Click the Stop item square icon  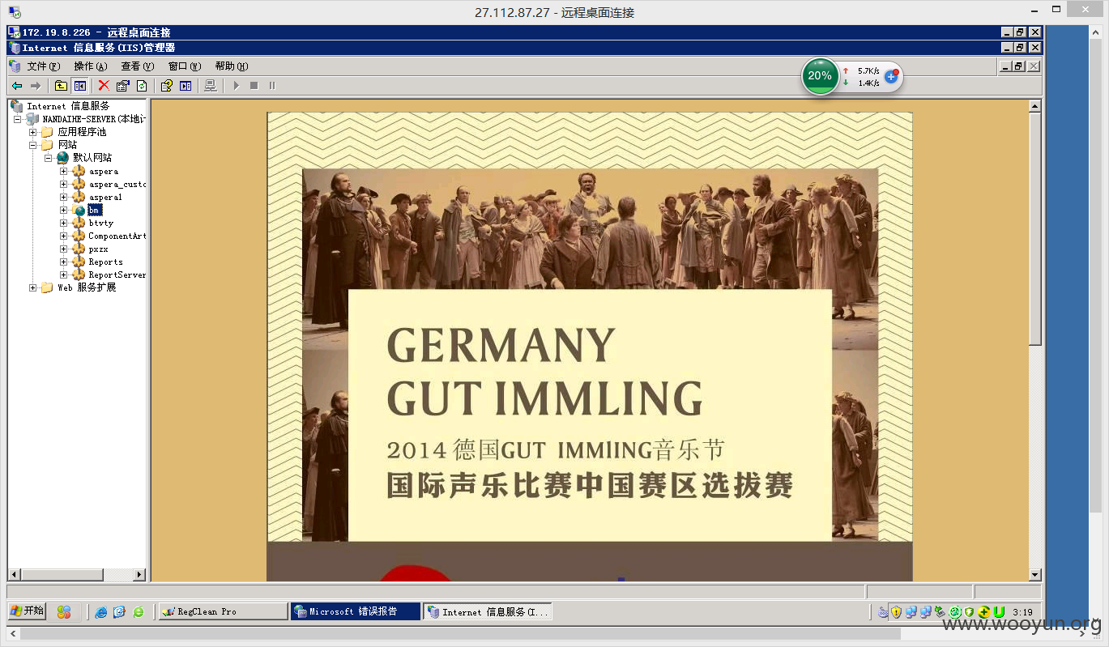click(254, 86)
